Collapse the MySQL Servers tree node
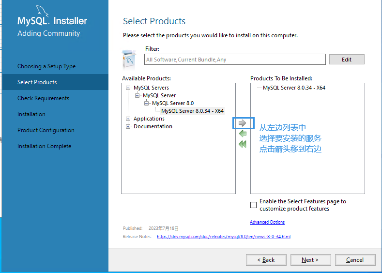 click(x=128, y=88)
